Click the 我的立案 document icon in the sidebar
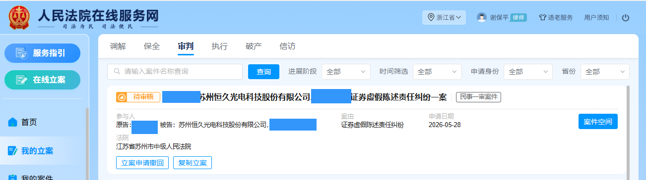The image size is (646, 180). click(x=13, y=151)
